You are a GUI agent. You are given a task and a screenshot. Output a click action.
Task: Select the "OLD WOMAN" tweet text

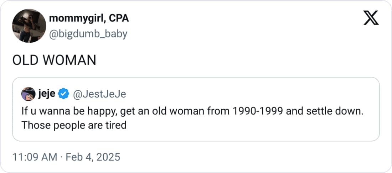(x=54, y=60)
